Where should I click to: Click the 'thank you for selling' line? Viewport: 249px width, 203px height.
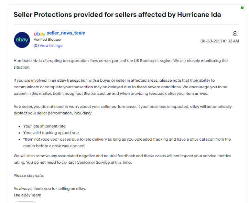click(x=50, y=189)
